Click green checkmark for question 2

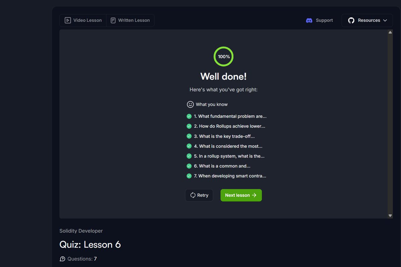click(189, 126)
